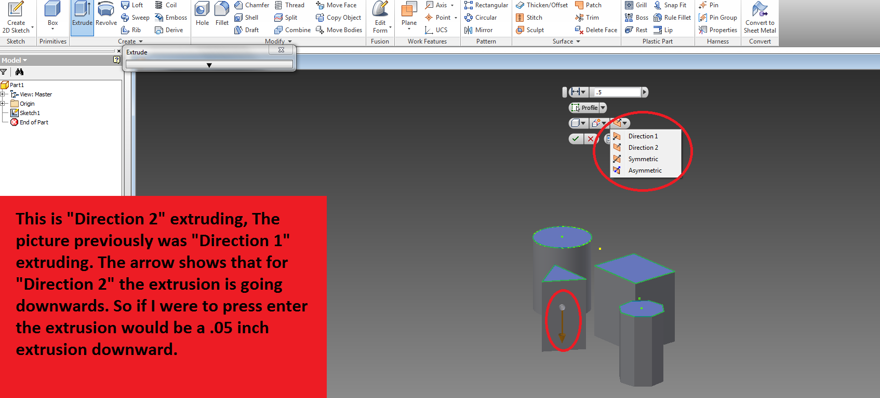Expand the Origin folder node

tap(3, 104)
